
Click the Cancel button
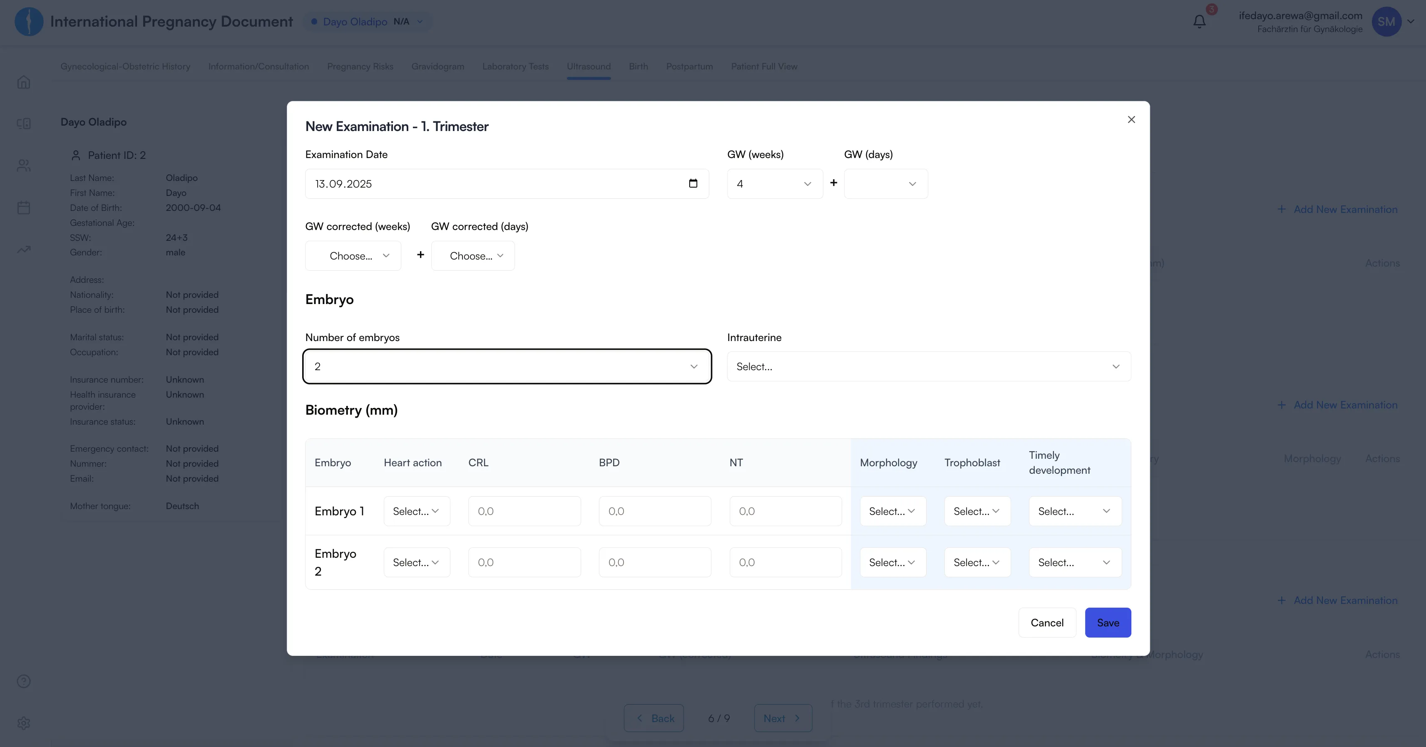pos(1047,623)
